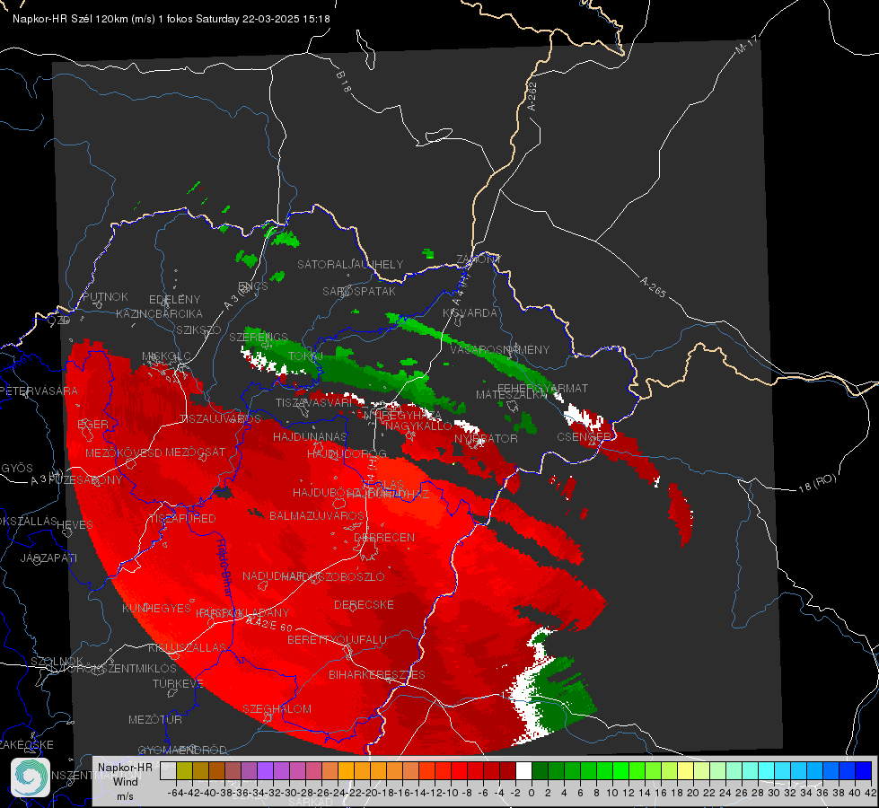Click the KUNHEGYES label
879x808 pixels.
[156, 609]
